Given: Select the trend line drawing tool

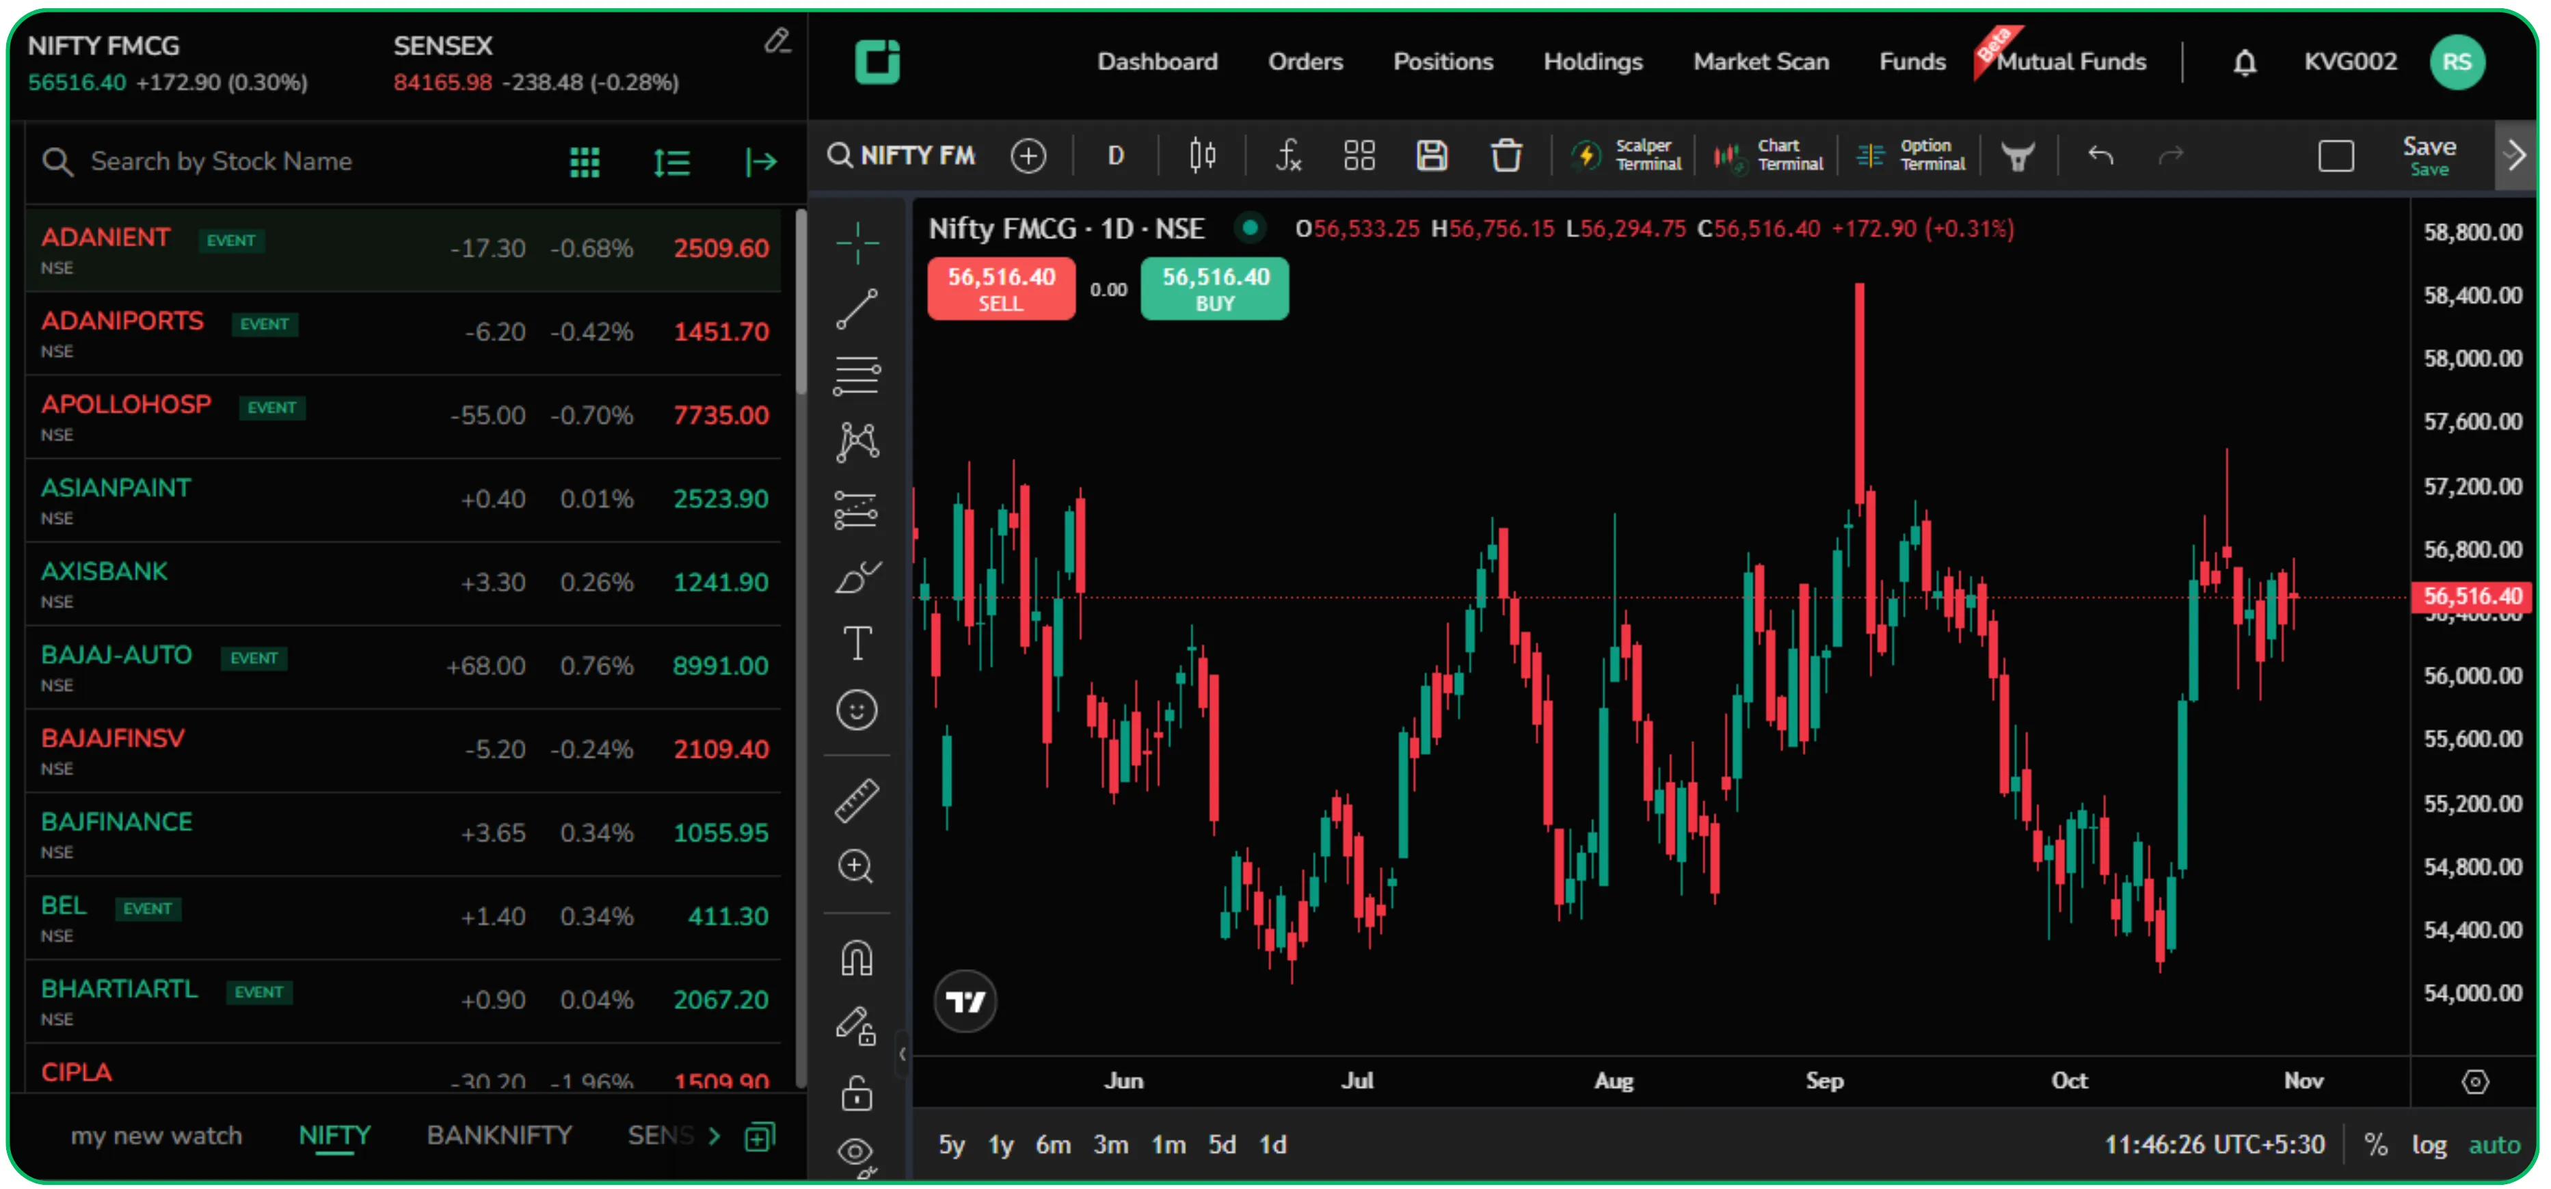Looking at the screenshot, I should (x=857, y=310).
